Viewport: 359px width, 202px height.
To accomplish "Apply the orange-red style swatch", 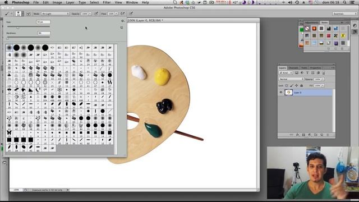I will tap(314, 29).
